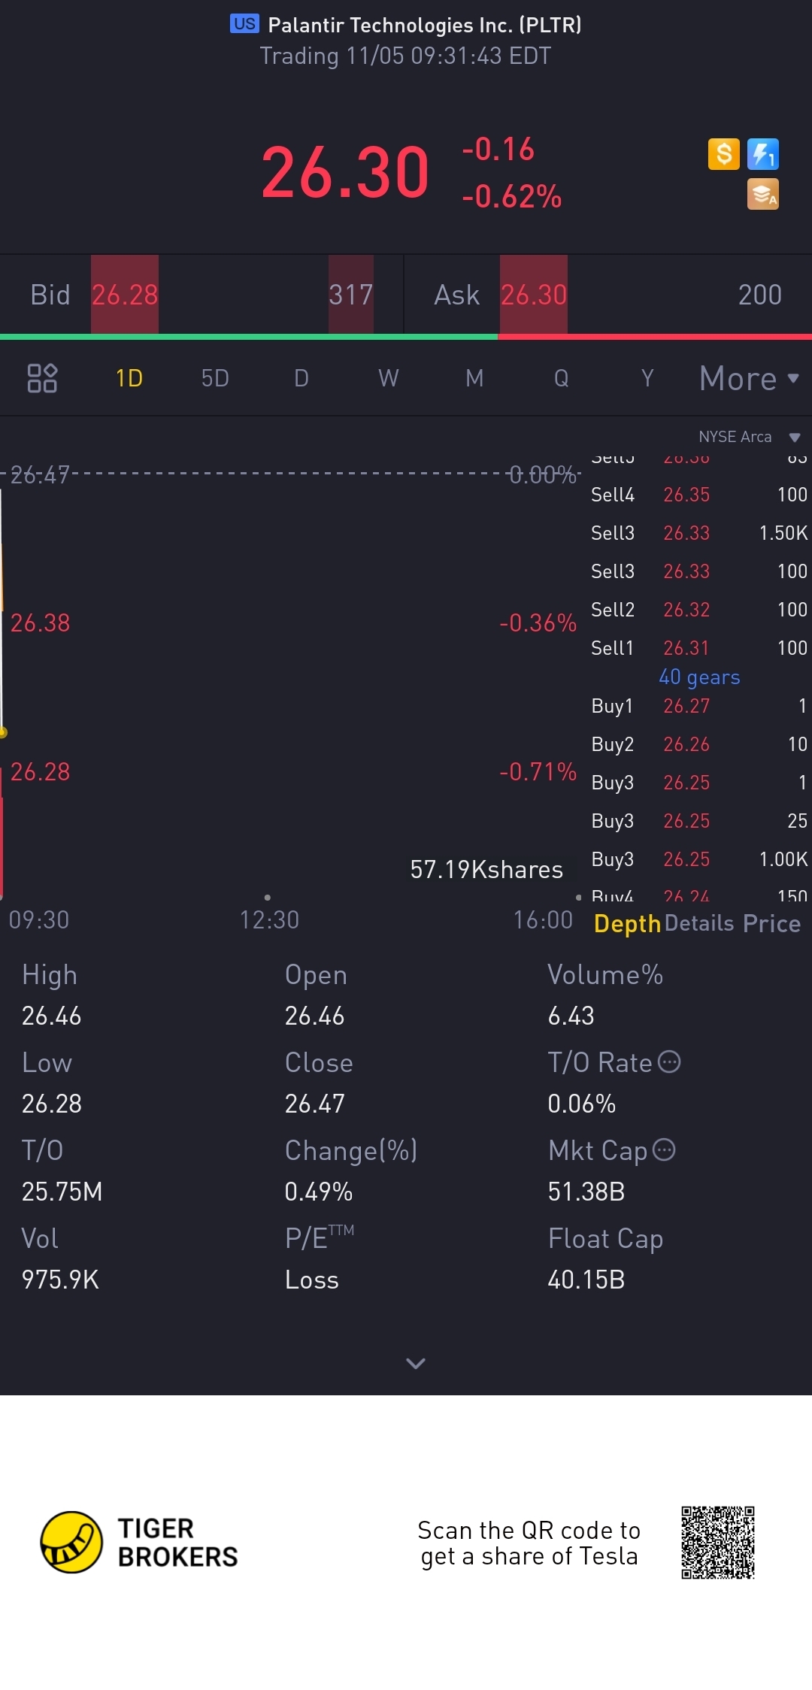Tap the 40 gears depth link
Screen dimensions: 812x1690
pos(699,677)
